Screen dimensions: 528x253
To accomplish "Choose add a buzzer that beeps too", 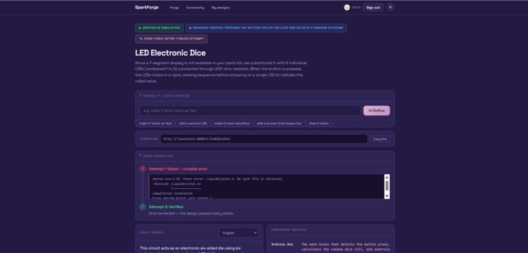I will [x=279, y=123].
